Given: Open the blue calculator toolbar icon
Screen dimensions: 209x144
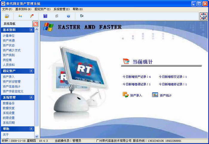Looking at the screenshot, I should pyautogui.click(x=45, y=16).
